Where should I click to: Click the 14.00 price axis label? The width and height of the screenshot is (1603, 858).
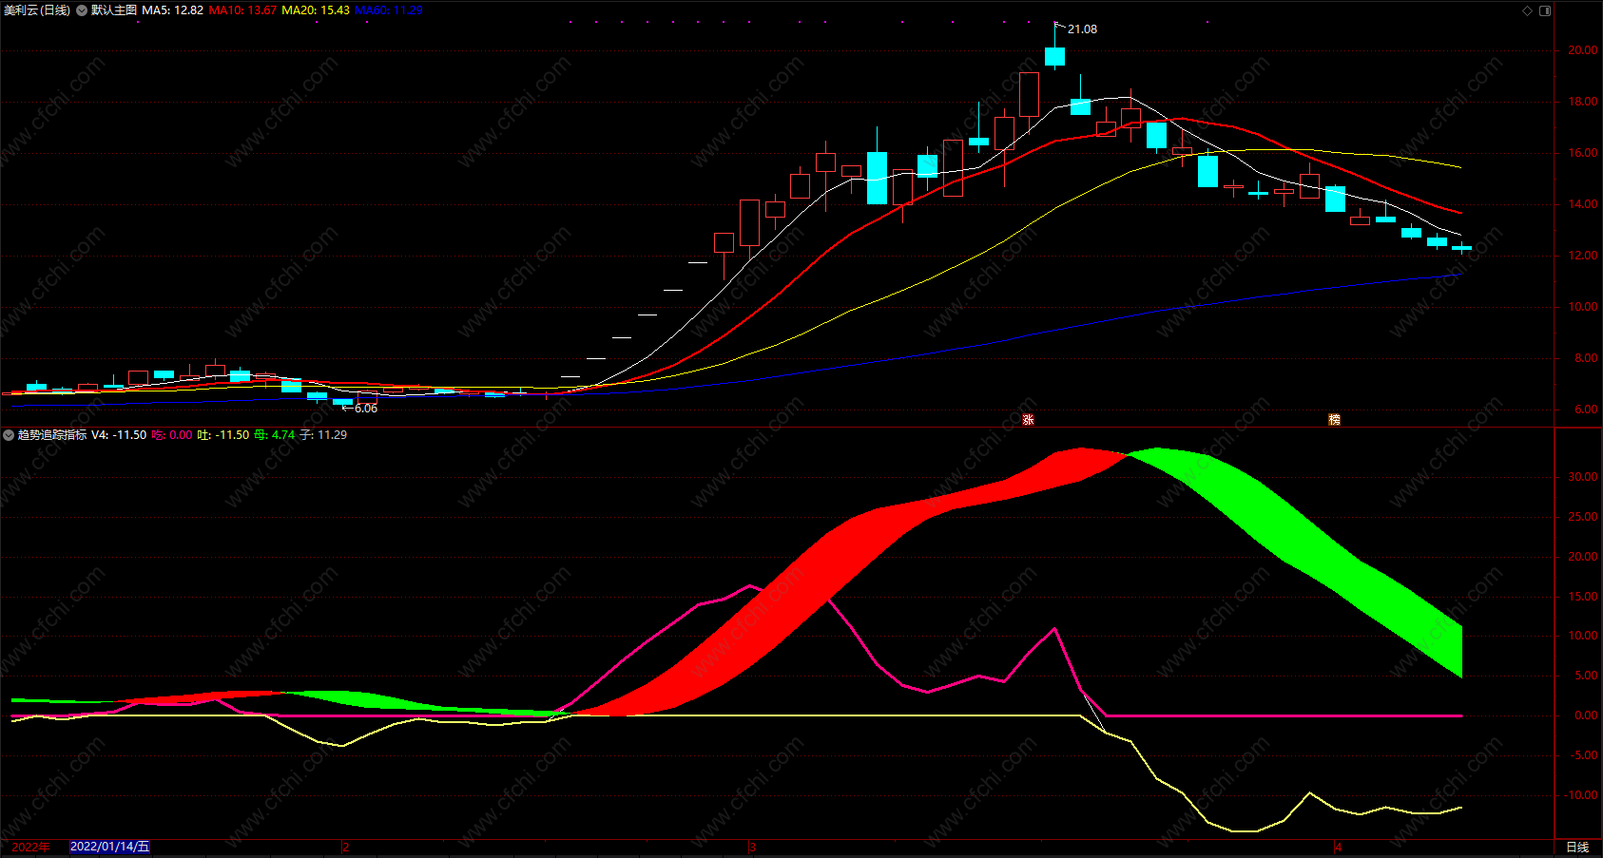pyautogui.click(x=1582, y=204)
